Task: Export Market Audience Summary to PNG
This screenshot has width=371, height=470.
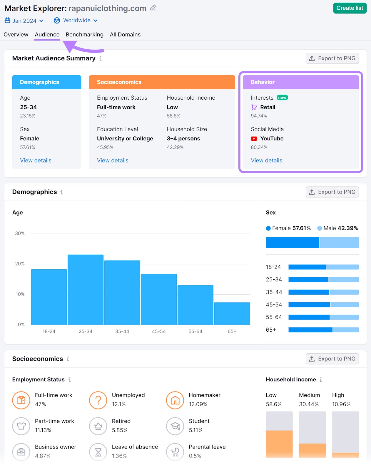Action: click(x=332, y=58)
